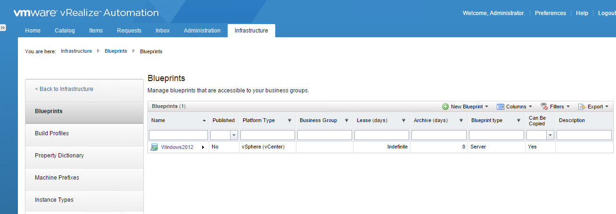Screen dimensions: 616x214
Task: Open the Catalog tab
Action: (x=65, y=31)
